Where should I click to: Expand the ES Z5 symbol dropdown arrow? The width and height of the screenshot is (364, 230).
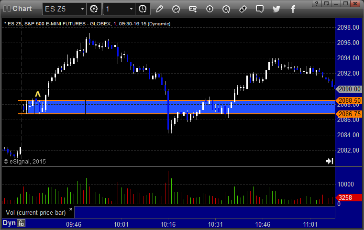(82, 9)
